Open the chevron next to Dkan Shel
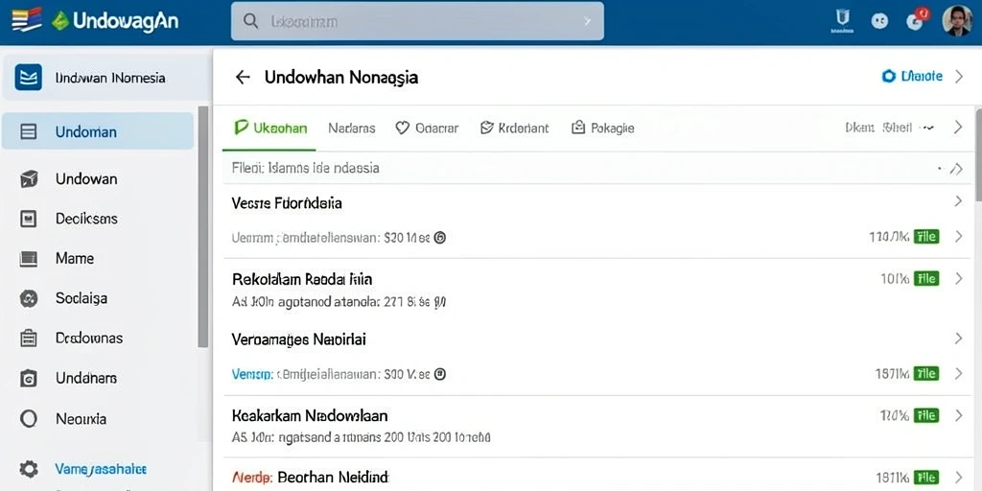 958,128
